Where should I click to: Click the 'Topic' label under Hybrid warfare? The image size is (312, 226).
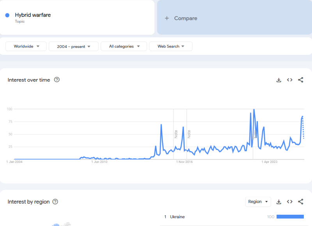click(x=20, y=21)
